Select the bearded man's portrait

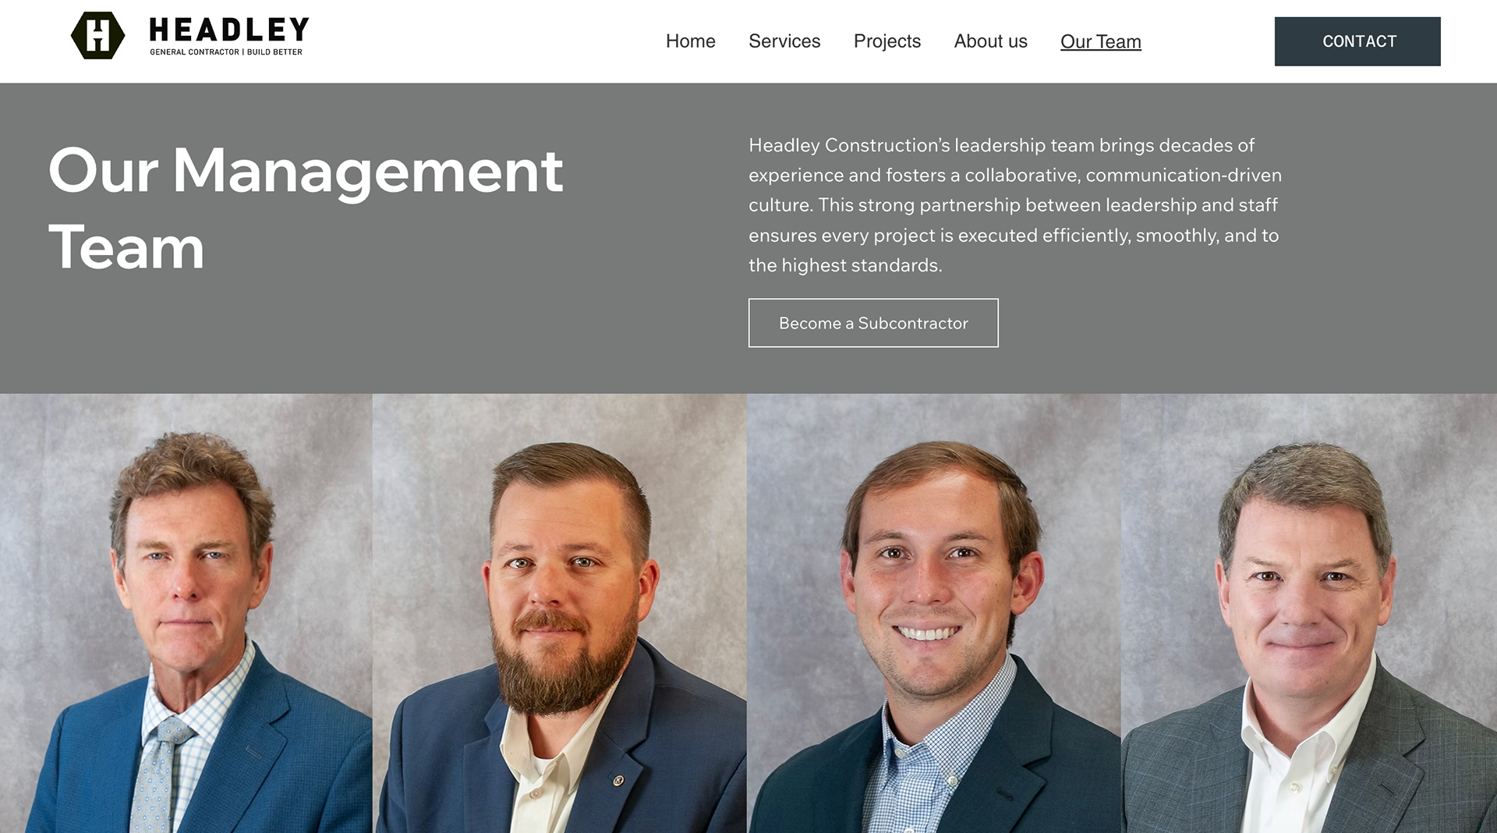pyautogui.click(x=559, y=613)
